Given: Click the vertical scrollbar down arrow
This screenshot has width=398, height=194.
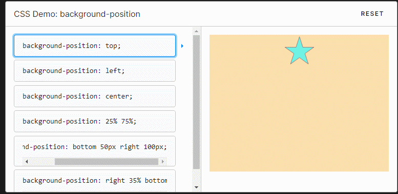Looking at the screenshot, I should pyautogui.click(x=196, y=187).
